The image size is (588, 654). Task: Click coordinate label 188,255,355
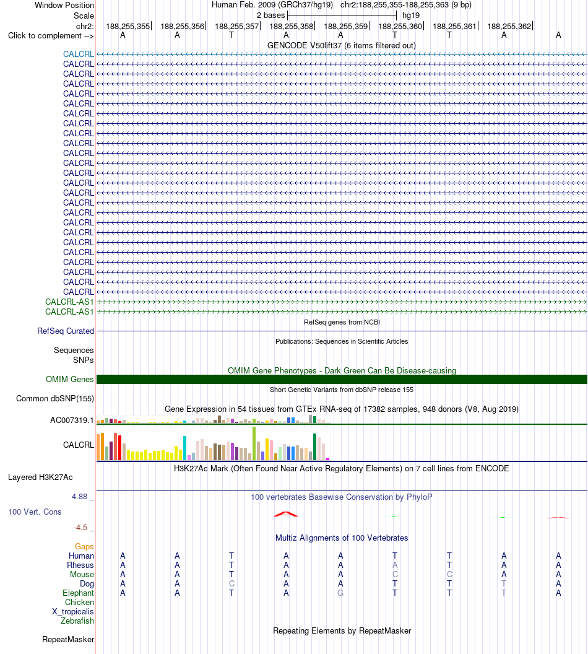click(x=128, y=26)
